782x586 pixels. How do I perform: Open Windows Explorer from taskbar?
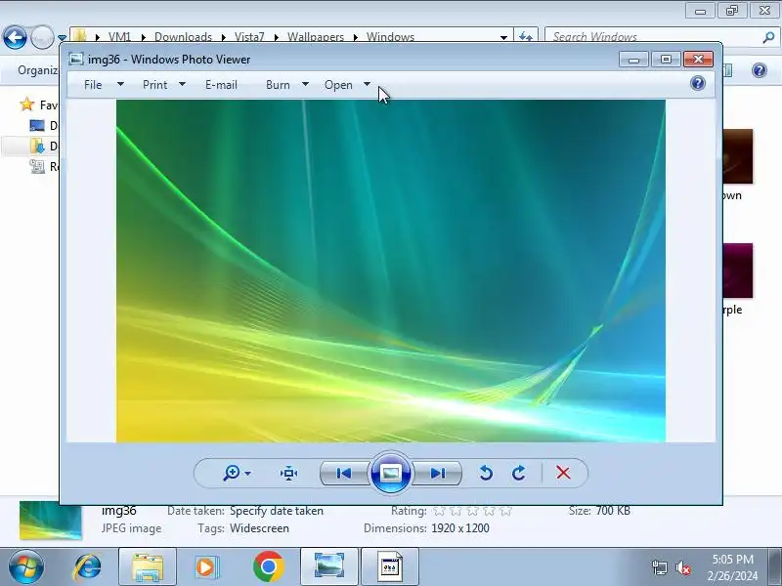pyautogui.click(x=148, y=566)
